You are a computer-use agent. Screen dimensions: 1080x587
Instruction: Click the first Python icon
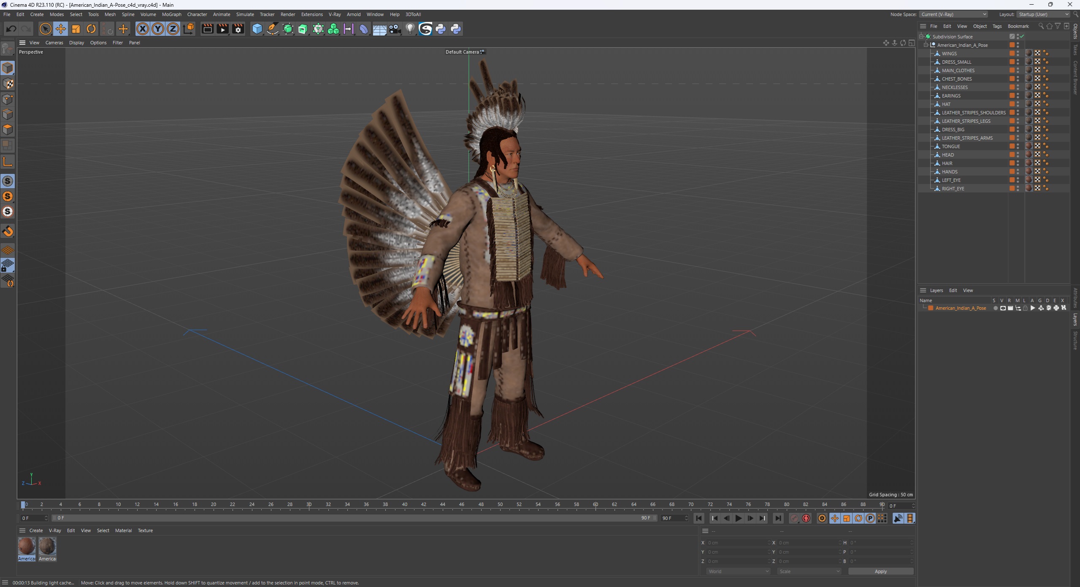tap(441, 29)
